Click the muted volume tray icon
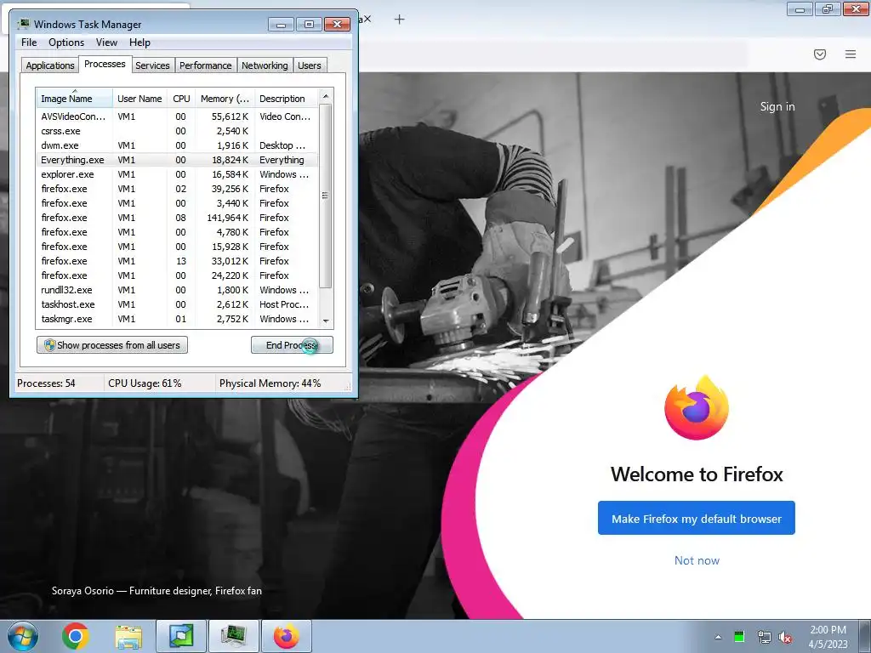Screen dimensions: 871x653 pyautogui.click(x=784, y=638)
